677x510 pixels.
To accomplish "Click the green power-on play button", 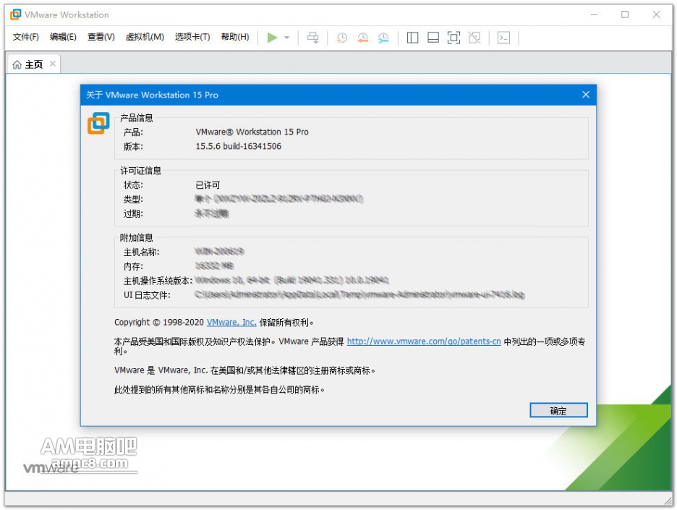I will (272, 38).
